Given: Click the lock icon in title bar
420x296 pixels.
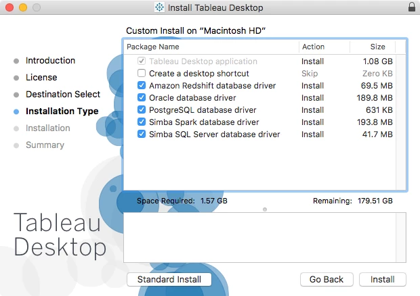Looking at the screenshot, I should (412, 7).
